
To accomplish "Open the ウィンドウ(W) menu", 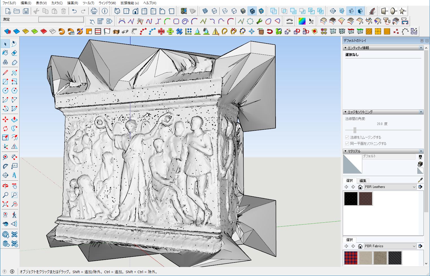I will point(107,3).
